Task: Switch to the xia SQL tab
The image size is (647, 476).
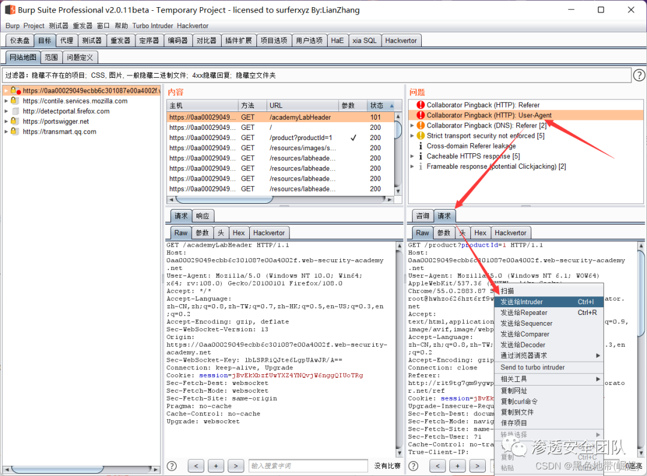Action: point(364,41)
